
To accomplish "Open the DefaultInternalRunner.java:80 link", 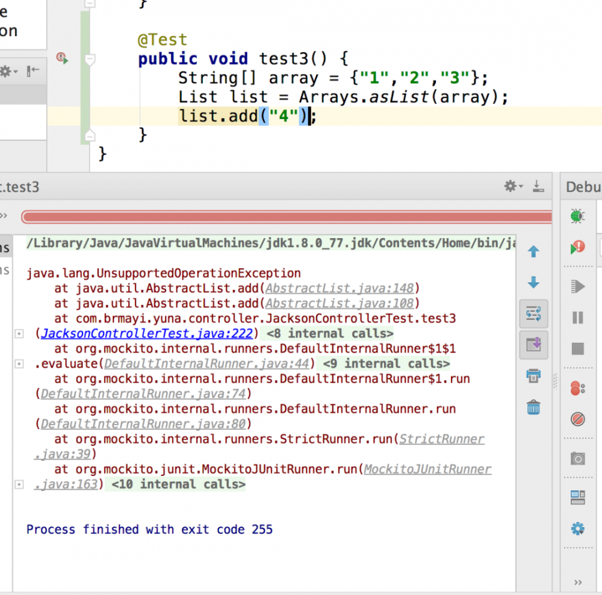I will tap(143, 424).
